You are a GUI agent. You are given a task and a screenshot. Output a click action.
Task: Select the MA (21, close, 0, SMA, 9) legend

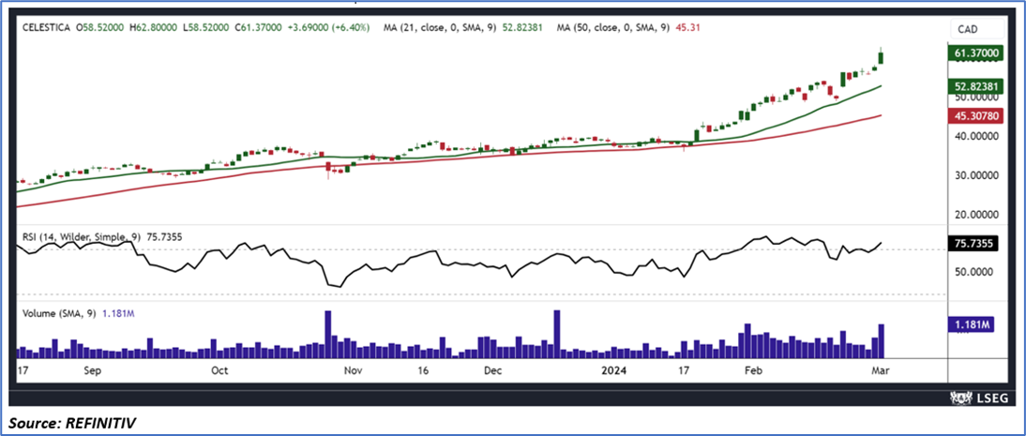pos(442,28)
